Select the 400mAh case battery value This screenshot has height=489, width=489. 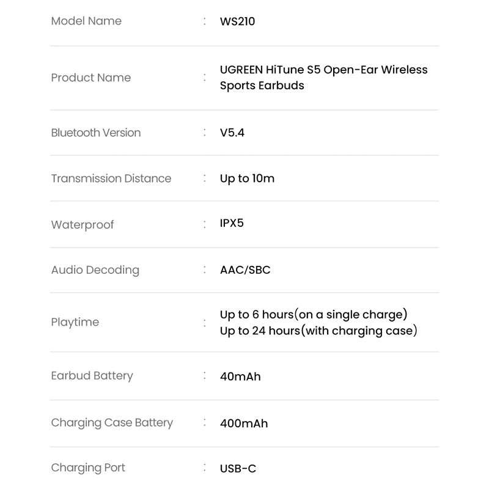tap(243, 424)
